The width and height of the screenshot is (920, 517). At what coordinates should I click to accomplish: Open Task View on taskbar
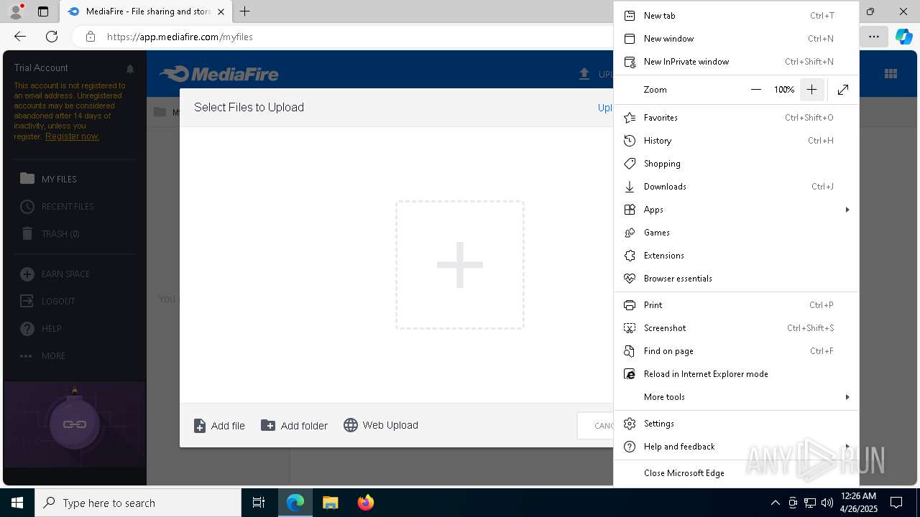click(259, 503)
